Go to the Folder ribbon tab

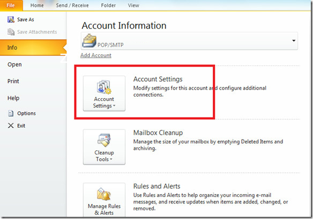(x=108, y=5)
